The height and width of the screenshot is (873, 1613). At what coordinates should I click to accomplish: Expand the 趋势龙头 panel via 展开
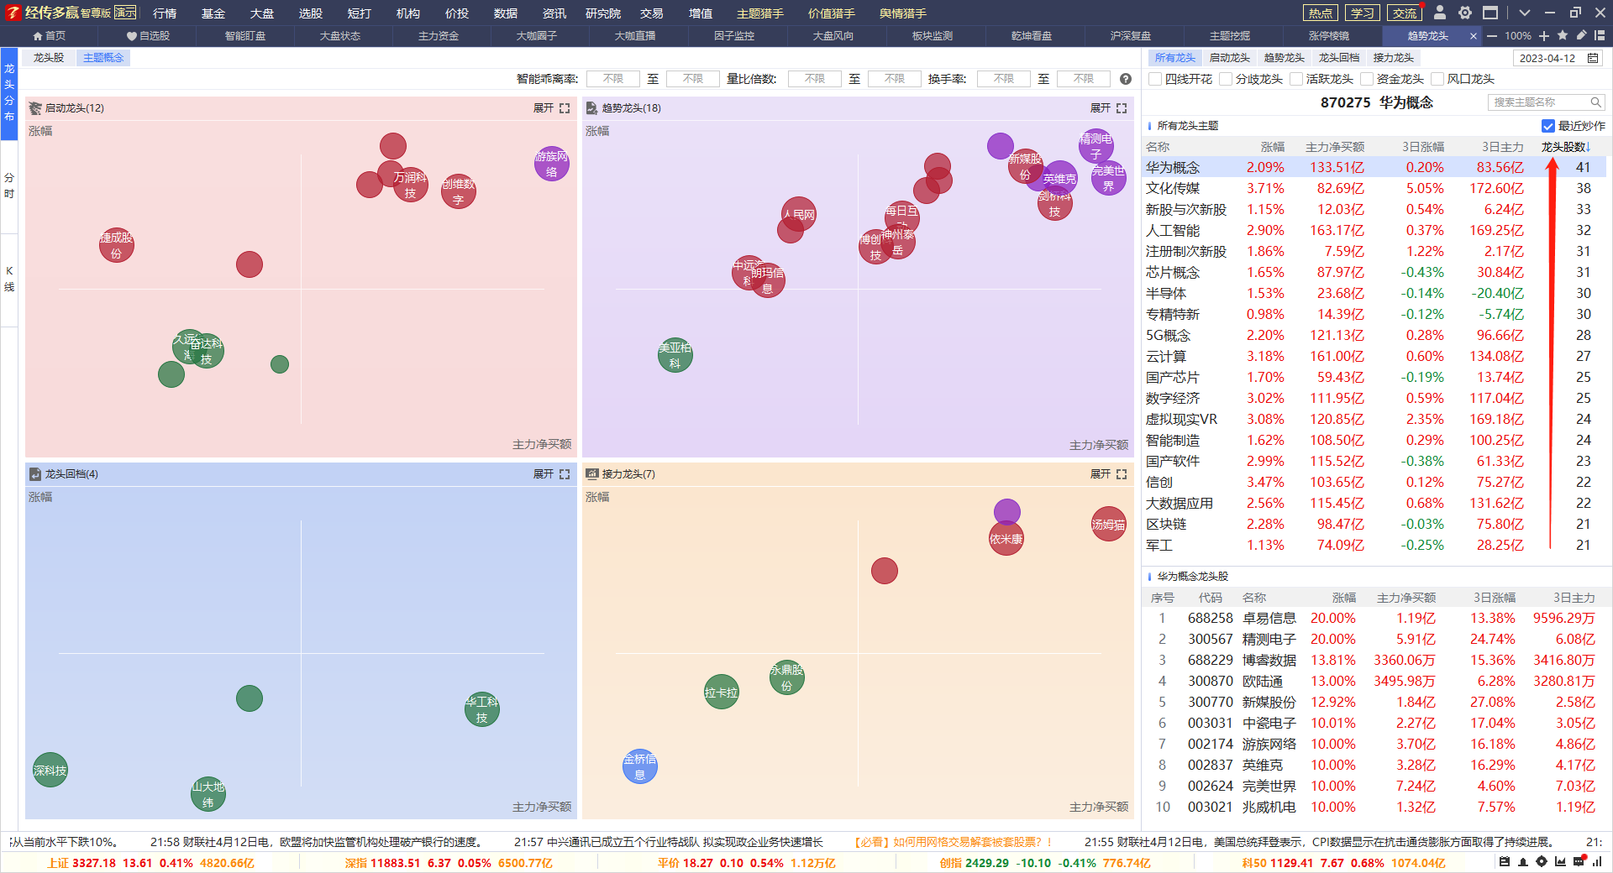pos(1101,108)
